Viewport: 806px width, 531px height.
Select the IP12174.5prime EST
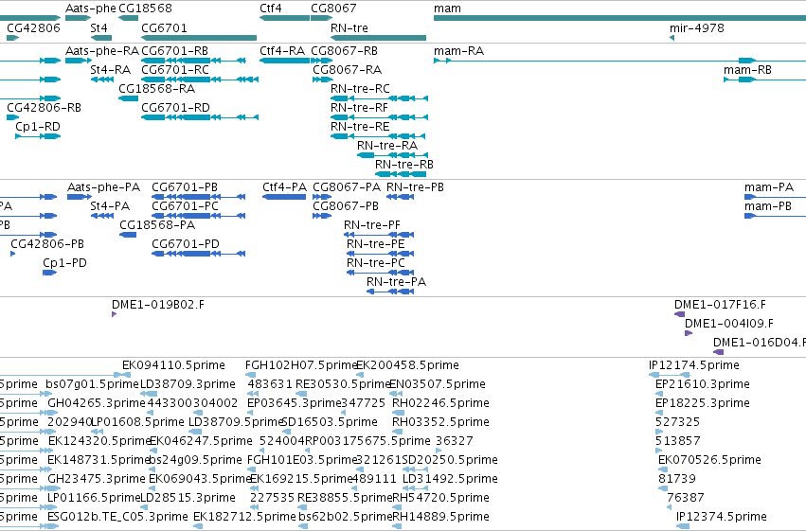[670, 376]
